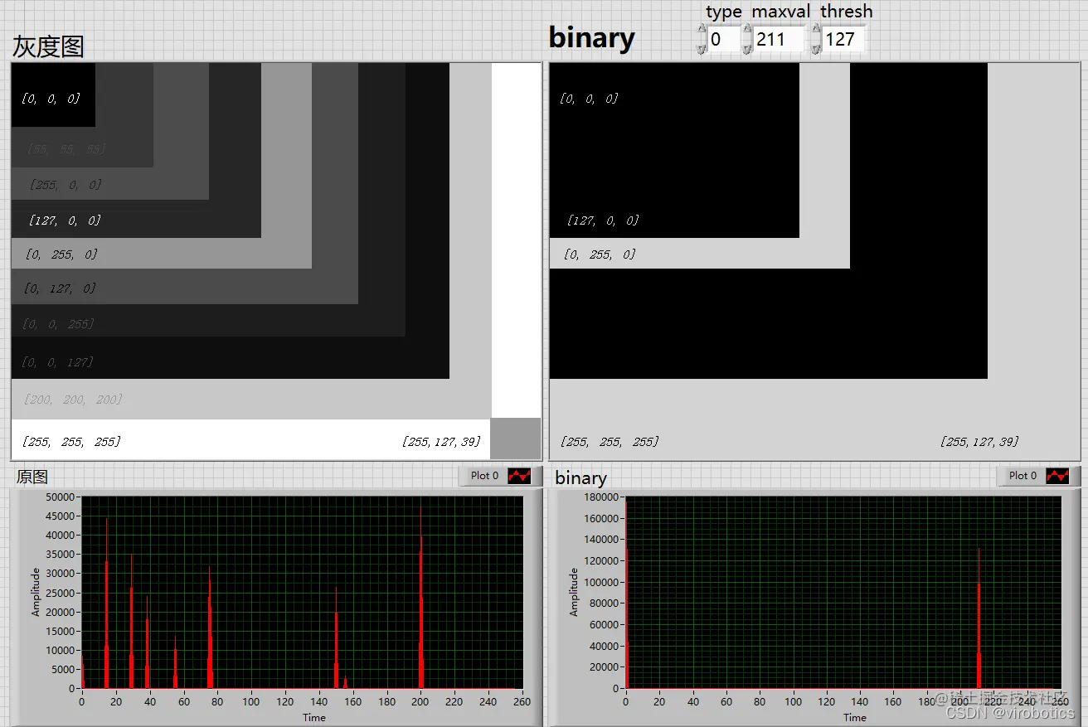Click the small binary label above right graph
Image resolution: width=1088 pixels, height=727 pixels.
(580, 477)
